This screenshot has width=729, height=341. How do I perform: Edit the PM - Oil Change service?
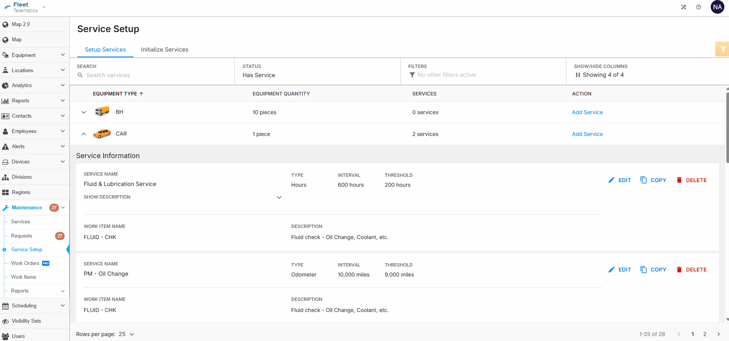tap(620, 270)
